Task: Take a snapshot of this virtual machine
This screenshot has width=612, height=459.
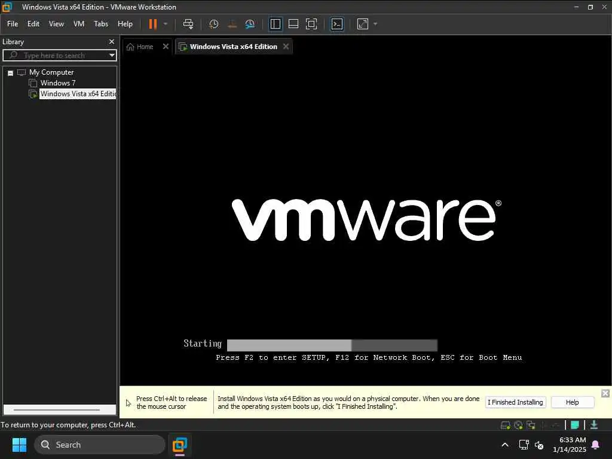Action: tap(213, 24)
